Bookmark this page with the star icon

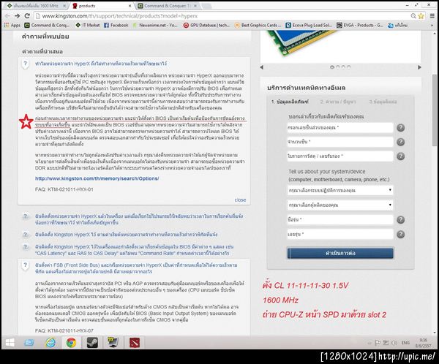click(x=421, y=16)
